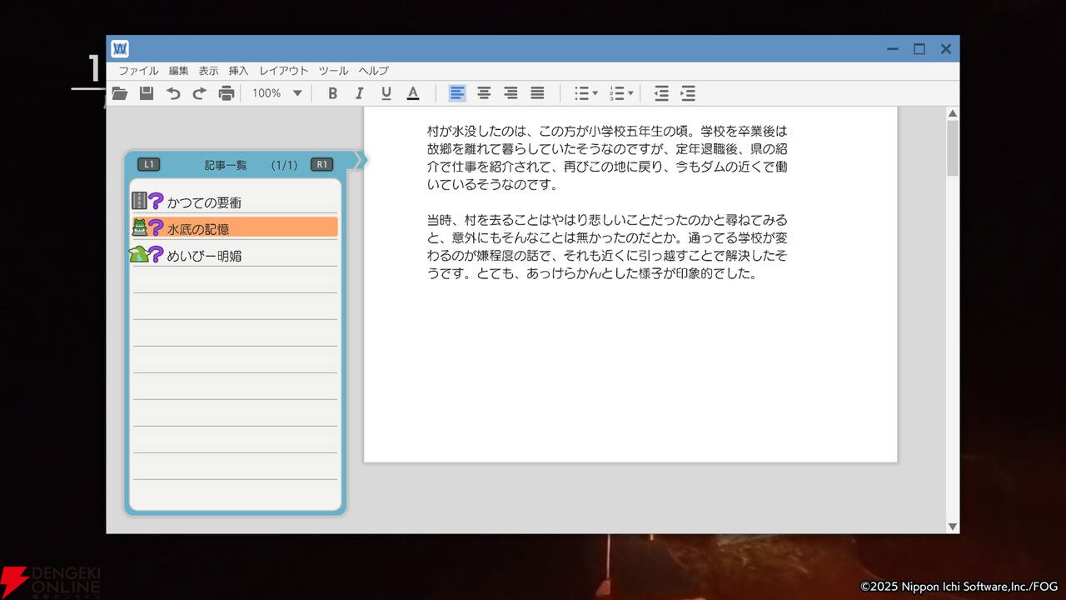The height and width of the screenshot is (600, 1066).
Task: Increase indent with the toolbar icon
Action: [688, 93]
